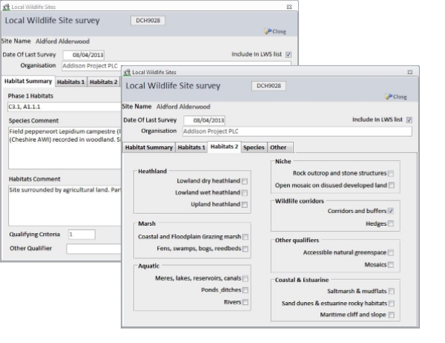Tick the Mosaics checkbox
This screenshot has width=445, height=343.
391,265
